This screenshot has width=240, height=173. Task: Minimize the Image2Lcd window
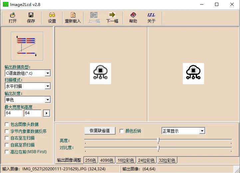(x=202, y=4)
